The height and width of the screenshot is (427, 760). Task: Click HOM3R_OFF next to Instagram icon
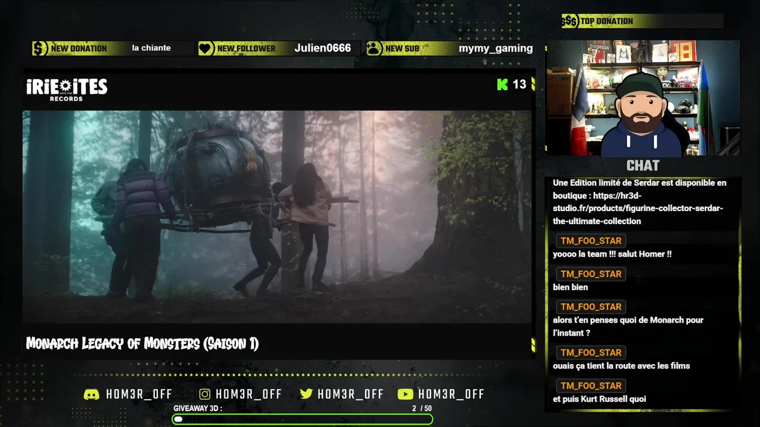249,394
